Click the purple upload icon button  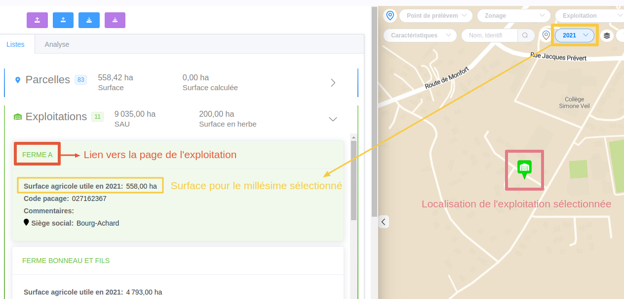pyautogui.click(x=37, y=20)
